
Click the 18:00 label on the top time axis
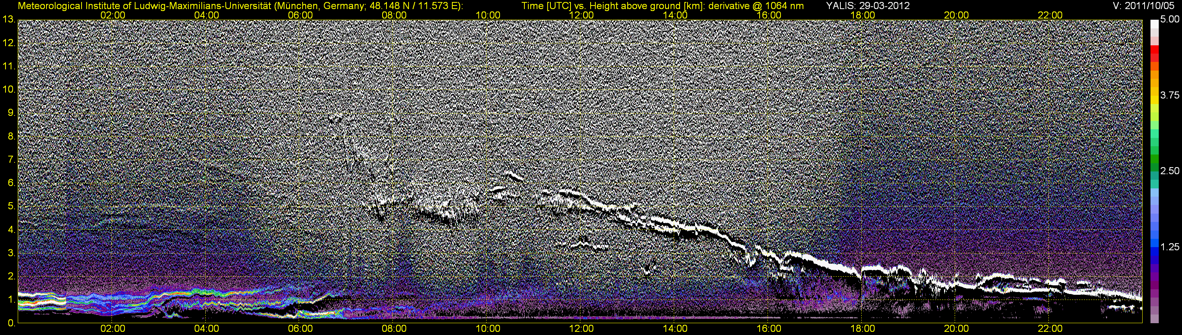point(862,15)
